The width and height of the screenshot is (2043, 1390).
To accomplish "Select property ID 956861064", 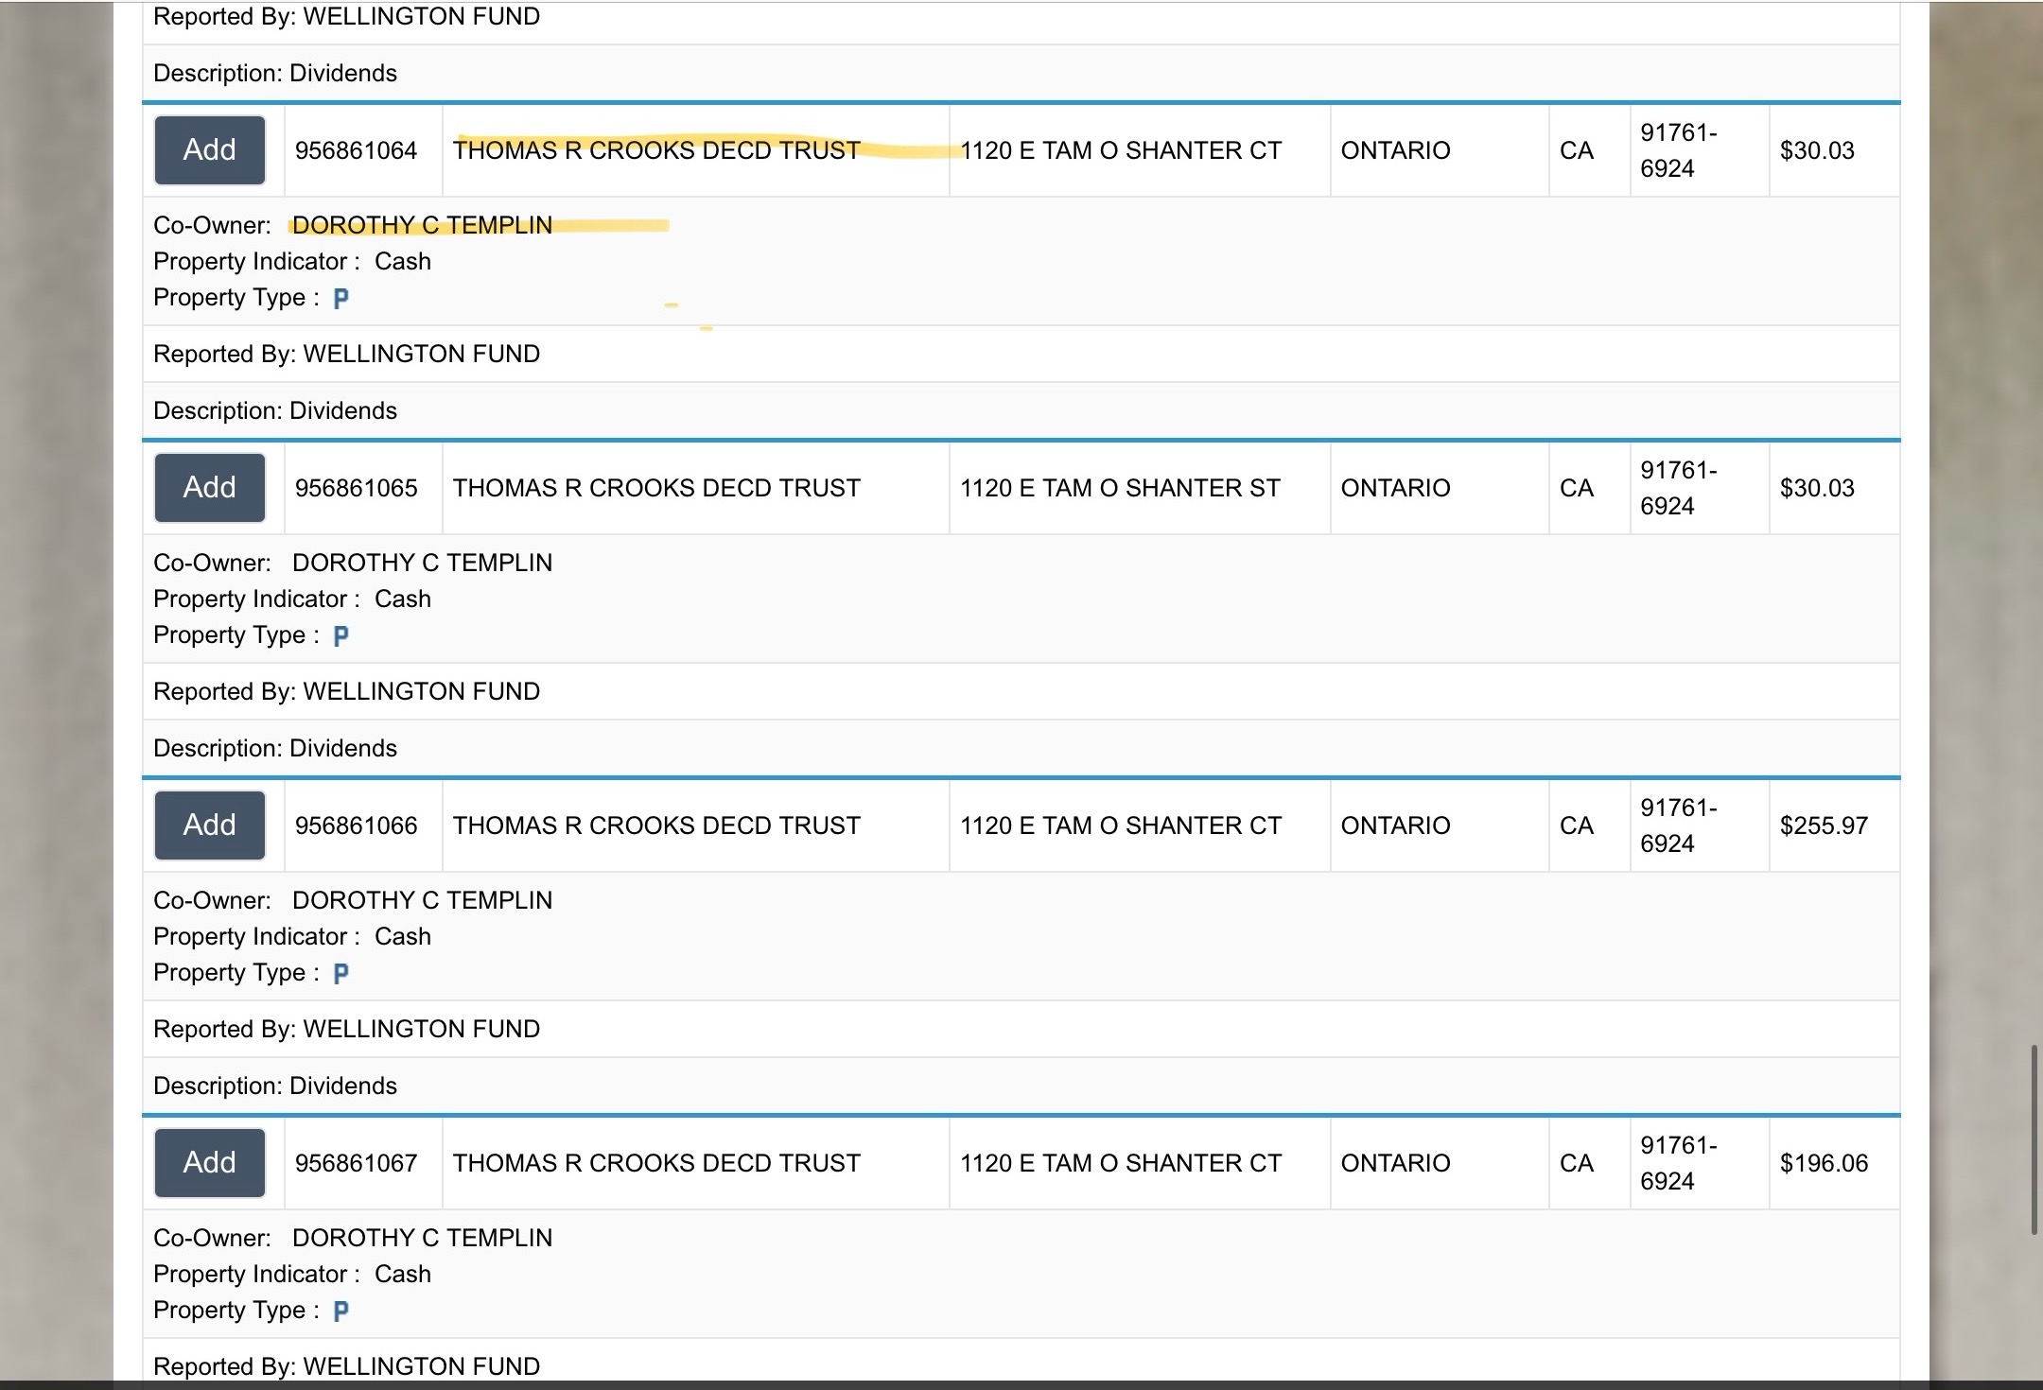I will [x=356, y=150].
